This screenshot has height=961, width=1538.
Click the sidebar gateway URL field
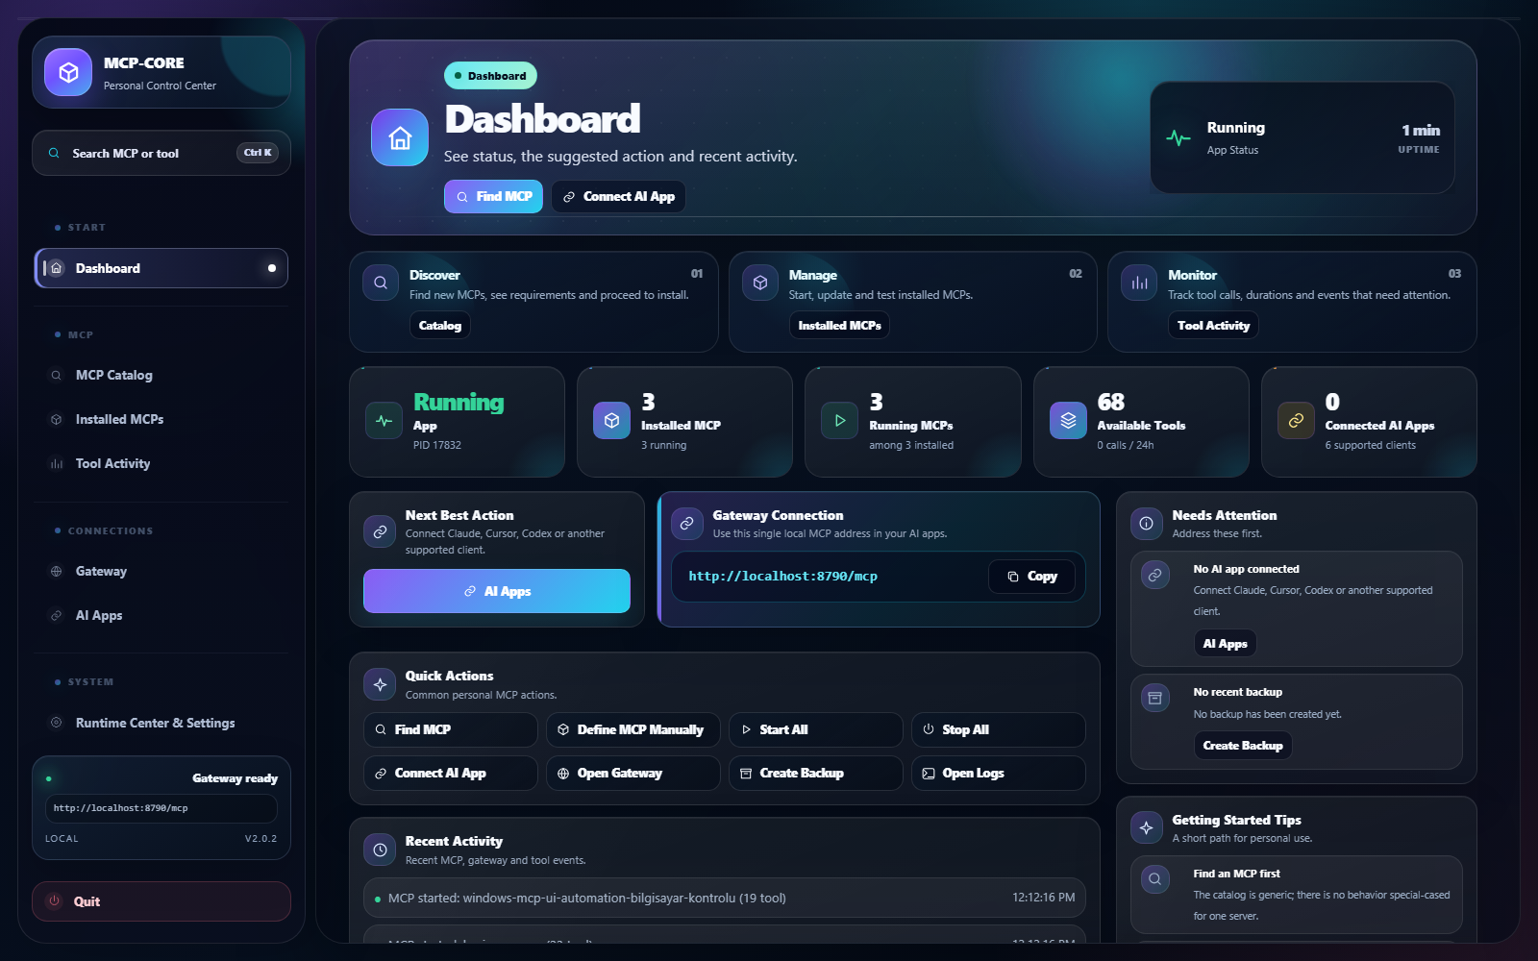161,808
